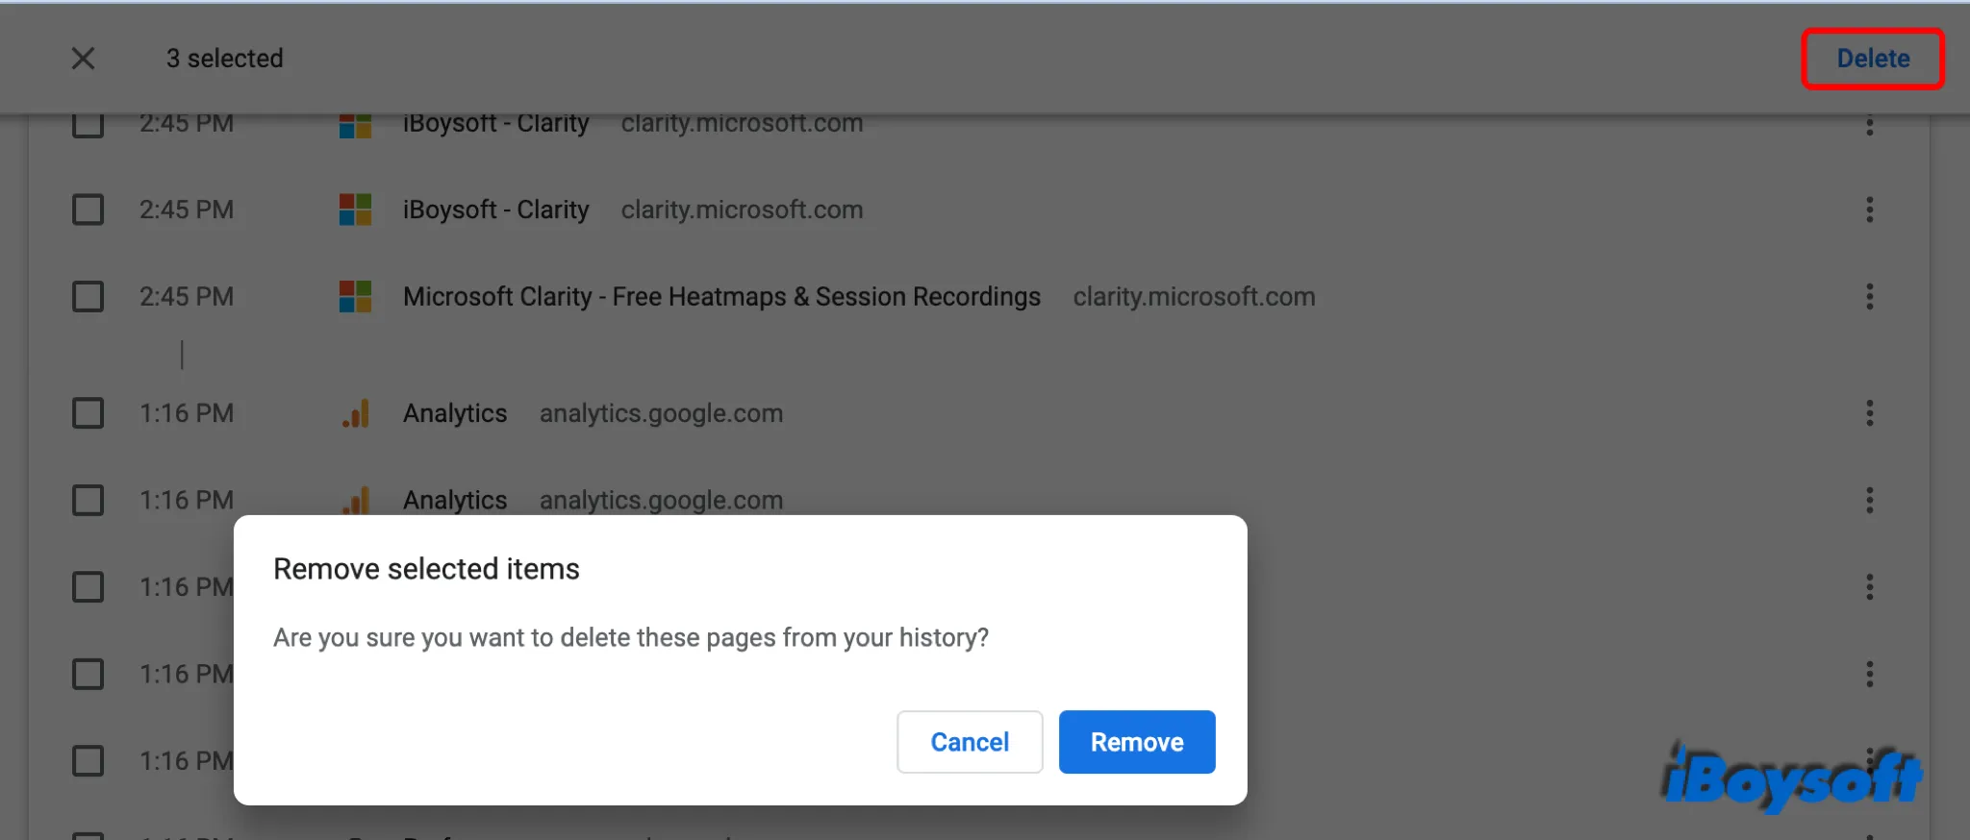Viewport: 1970px width, 840px height.
Task: Click Microsoft favicon of second iBoysoft - Clarity row
Action: [x=355, y=210]
